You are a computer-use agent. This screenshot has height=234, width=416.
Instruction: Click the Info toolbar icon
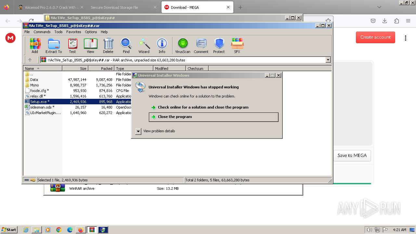coord(162,45)
